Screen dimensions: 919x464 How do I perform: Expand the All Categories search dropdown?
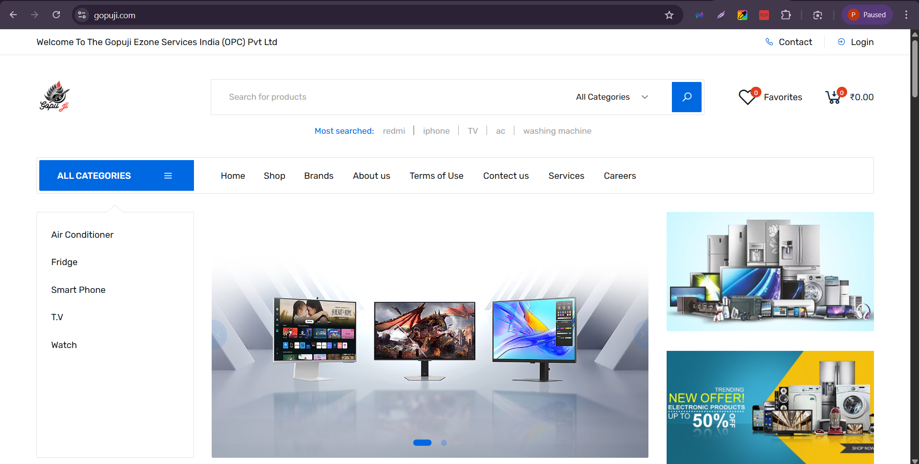[612, 97]
